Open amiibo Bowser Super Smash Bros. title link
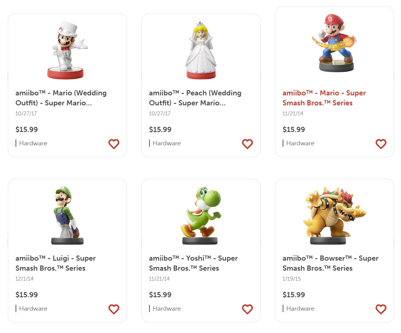The image size is (401, 333). click(x=330, y=263)
